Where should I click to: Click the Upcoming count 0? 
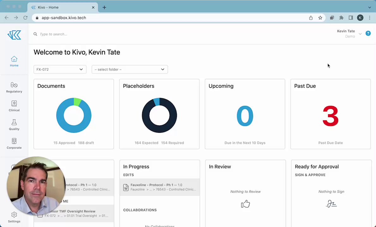(245, 116)
